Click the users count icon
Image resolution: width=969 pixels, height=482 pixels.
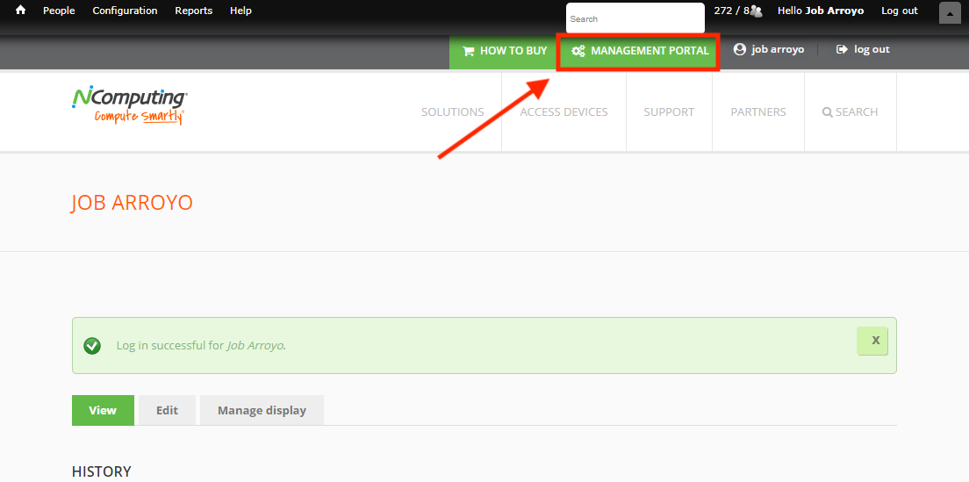click(x=756, y=11)
